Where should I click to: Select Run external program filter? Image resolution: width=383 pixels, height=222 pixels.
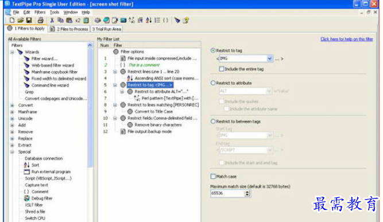pos(51,172)
